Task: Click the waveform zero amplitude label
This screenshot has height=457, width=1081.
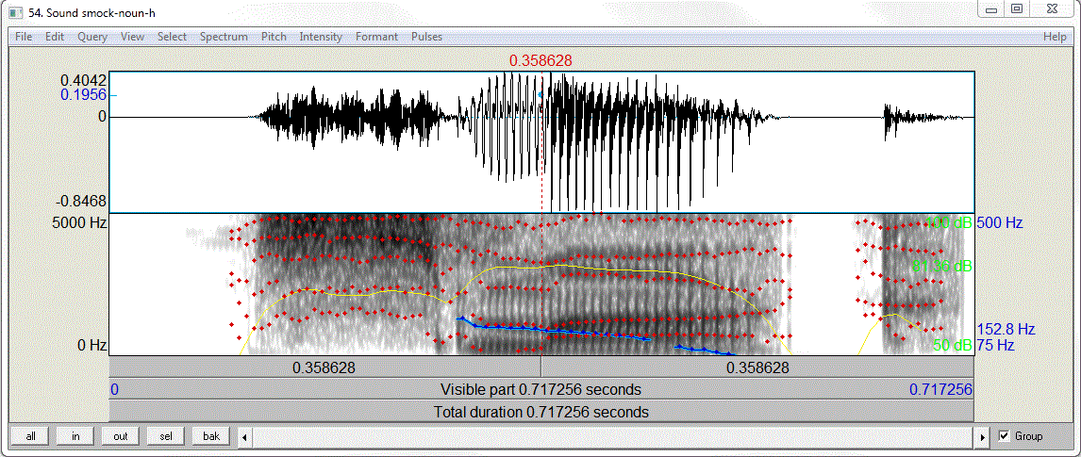Action: [102, 117]
